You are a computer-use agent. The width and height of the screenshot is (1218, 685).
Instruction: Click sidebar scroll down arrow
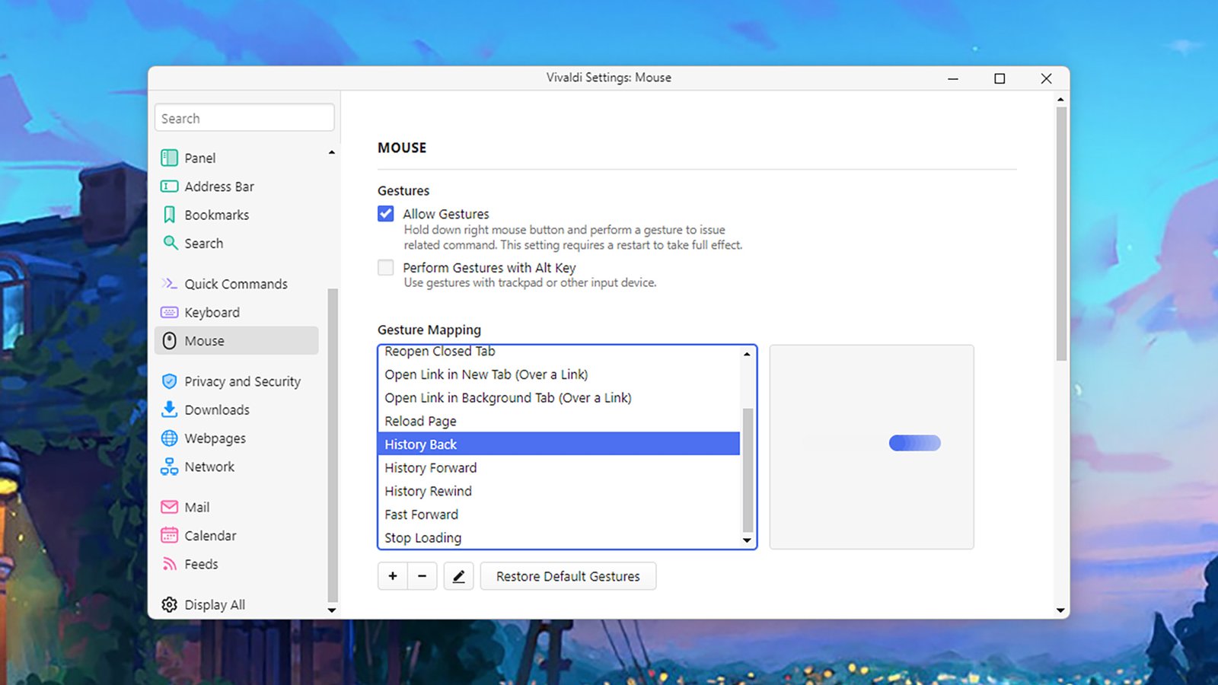pos(332,610)
